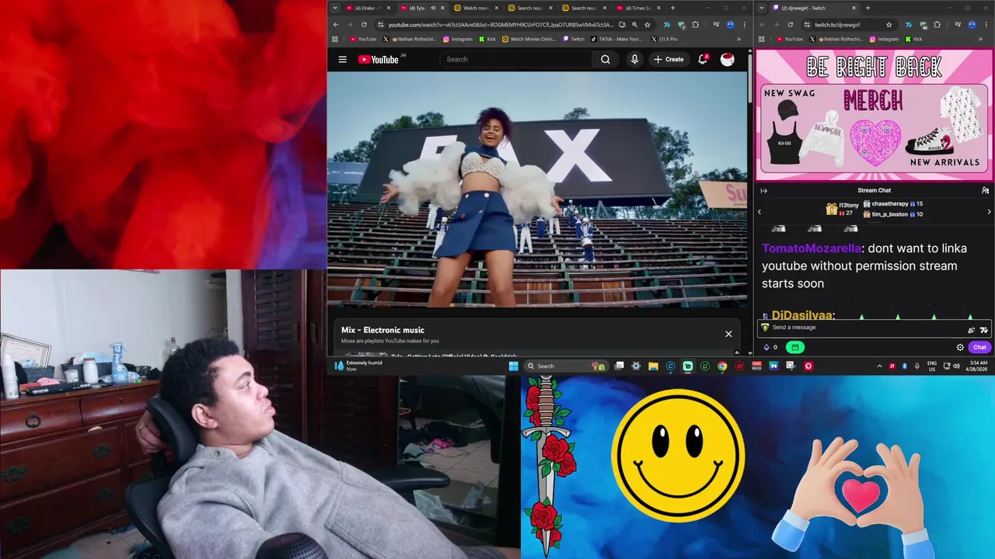Open the Windows Start menu
Image resolution: width=995 pixels, height=559 pixels.
[513, 366]
